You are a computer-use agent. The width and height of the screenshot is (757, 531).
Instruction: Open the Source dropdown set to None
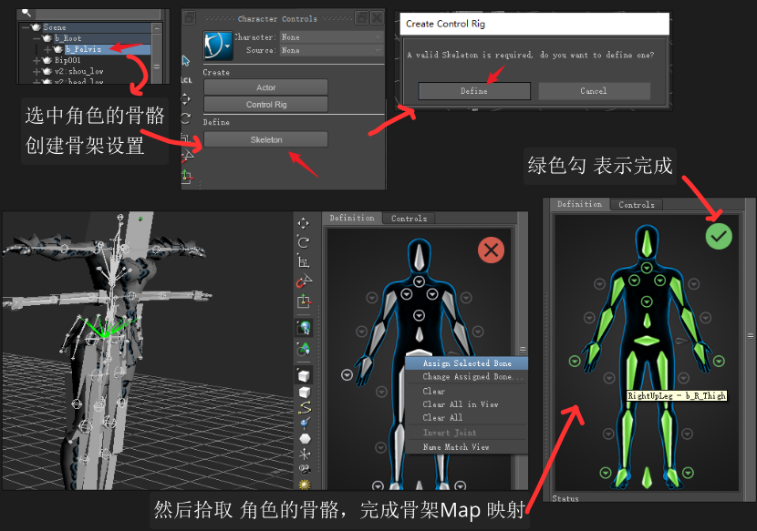click(331, 51)
